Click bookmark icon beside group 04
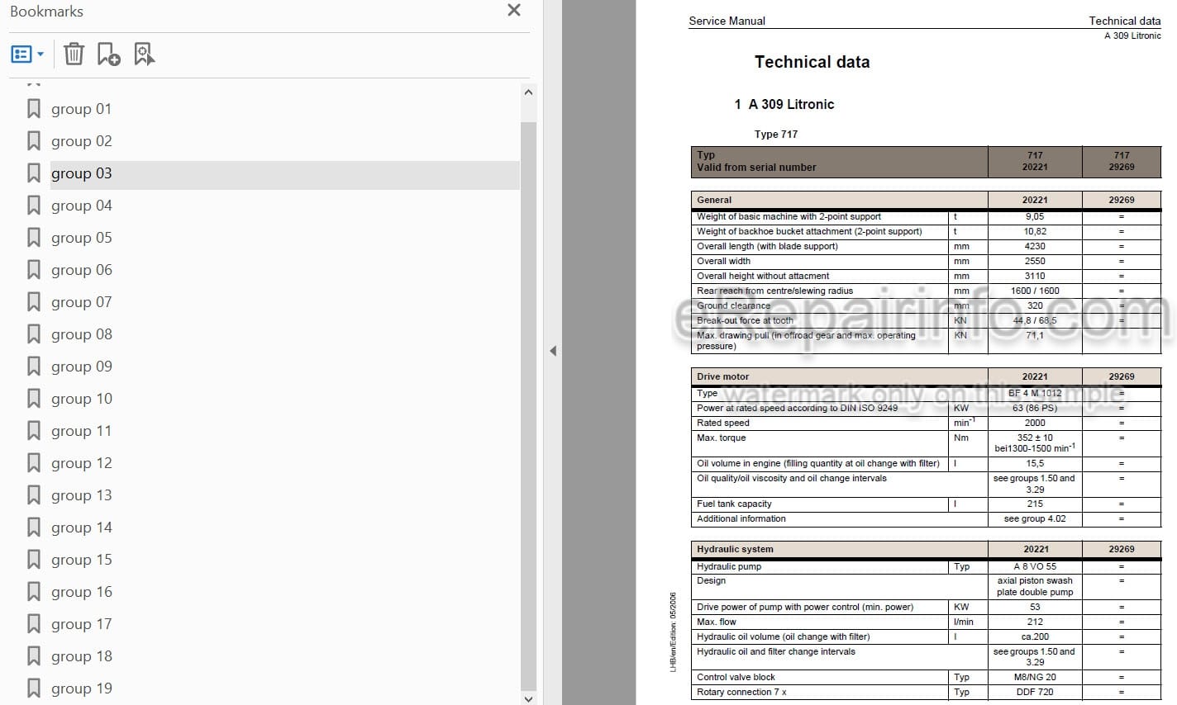The image size is (1177, 705). [x=34, y=206]
